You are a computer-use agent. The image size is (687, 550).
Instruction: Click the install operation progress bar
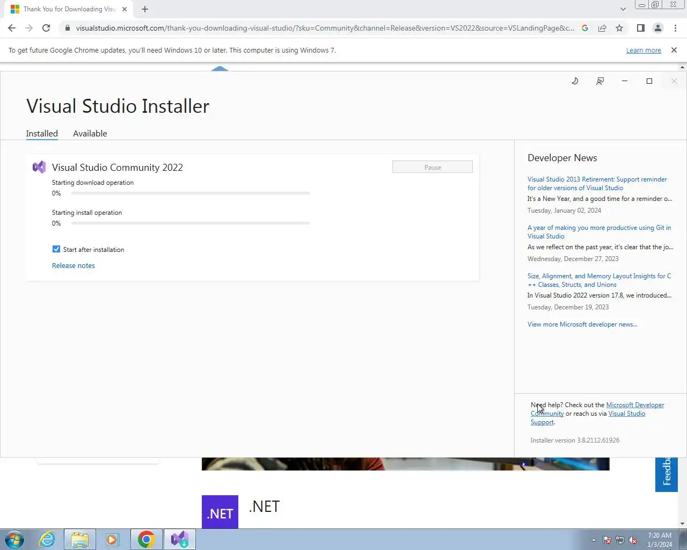click(191, 223)
